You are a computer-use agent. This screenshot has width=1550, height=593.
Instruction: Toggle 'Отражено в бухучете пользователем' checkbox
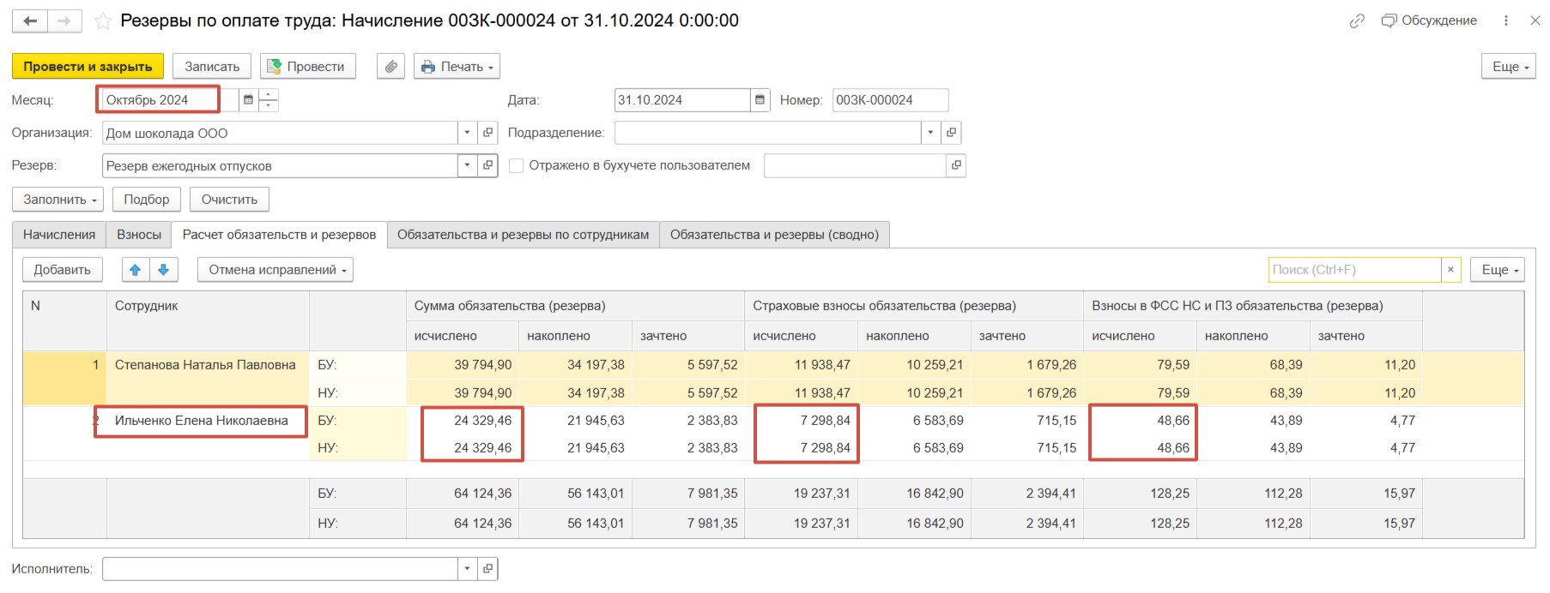tap(516, 166)
